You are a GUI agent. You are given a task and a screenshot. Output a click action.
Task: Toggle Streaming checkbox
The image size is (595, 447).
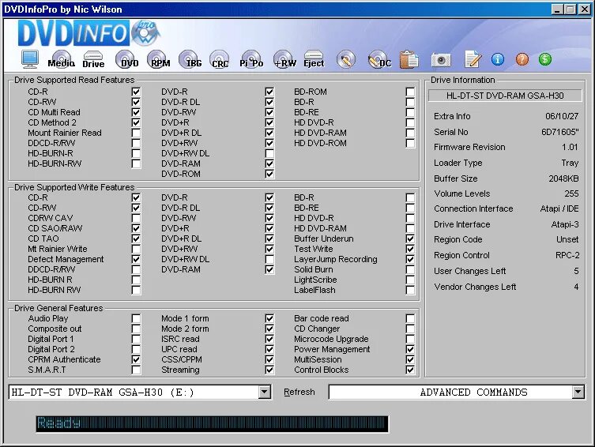(x=269, y=370)
